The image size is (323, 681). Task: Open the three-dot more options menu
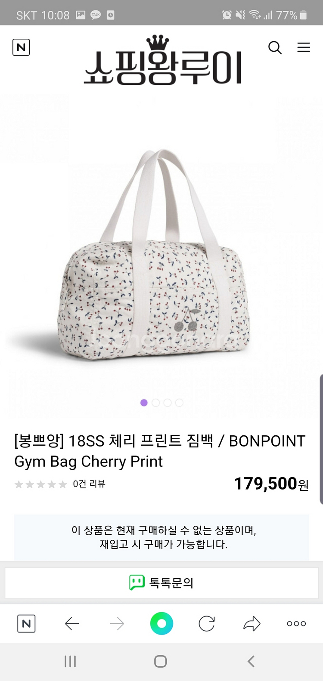296,623
